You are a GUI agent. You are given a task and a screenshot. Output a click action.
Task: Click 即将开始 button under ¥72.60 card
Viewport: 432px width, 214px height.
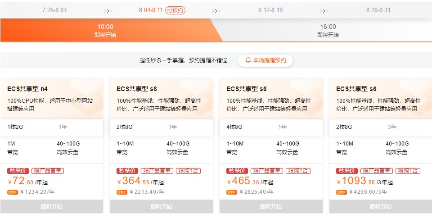(x=52, y=206)
